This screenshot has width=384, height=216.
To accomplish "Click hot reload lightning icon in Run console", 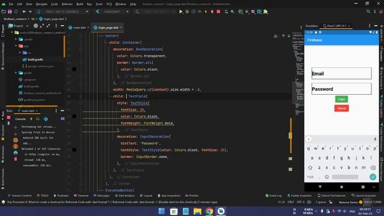I will coord(31,119).
